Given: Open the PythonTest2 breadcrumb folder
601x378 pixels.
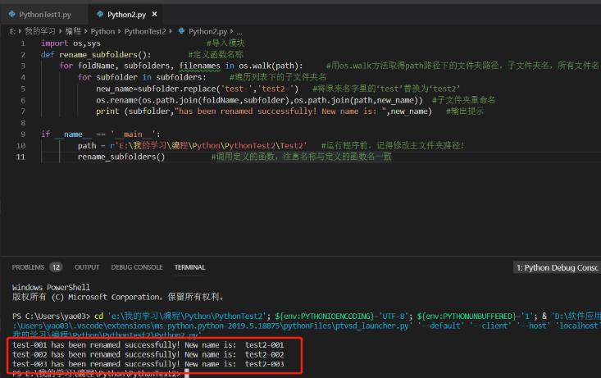Looking at the screenshot, I should pos(145,31).
